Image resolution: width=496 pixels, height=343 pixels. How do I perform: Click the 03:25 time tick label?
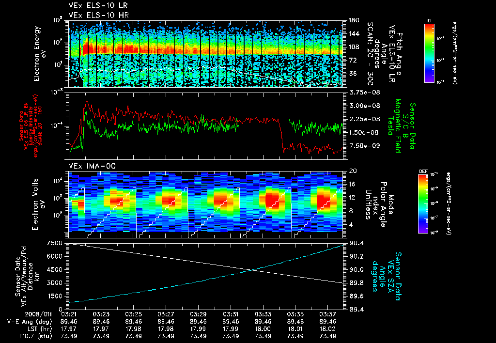(x=134, y=315)
